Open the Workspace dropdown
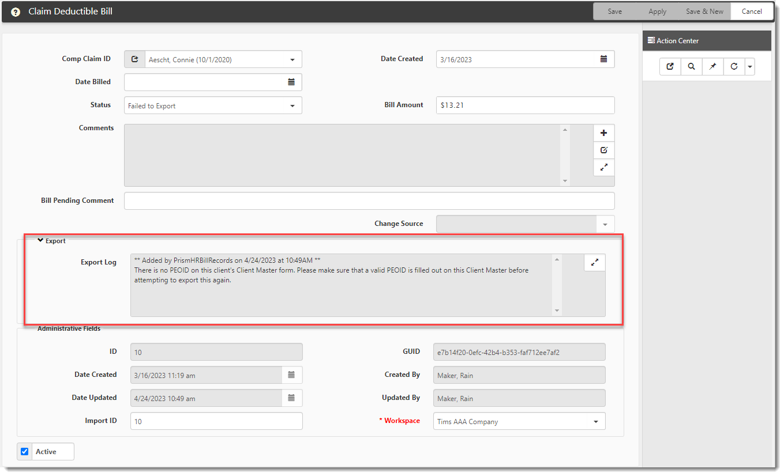 click(x=595, y=422)
